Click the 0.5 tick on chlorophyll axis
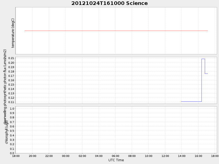The height and width of the screenshot is (164, 219). (12, 131)
